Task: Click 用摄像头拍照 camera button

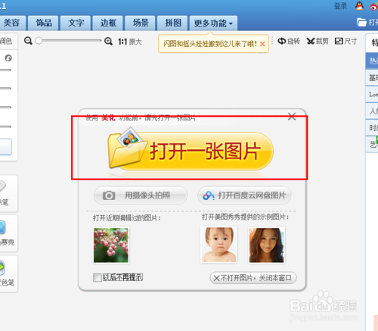Action: (141, 195)
